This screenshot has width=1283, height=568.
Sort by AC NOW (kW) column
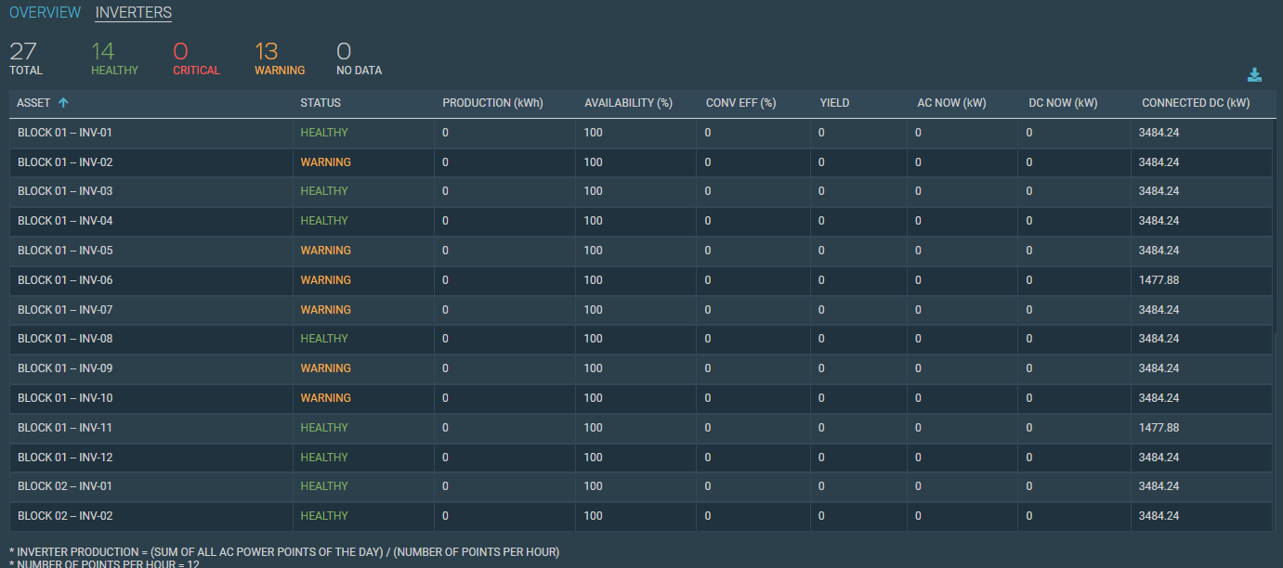click(x=951, y=103)
